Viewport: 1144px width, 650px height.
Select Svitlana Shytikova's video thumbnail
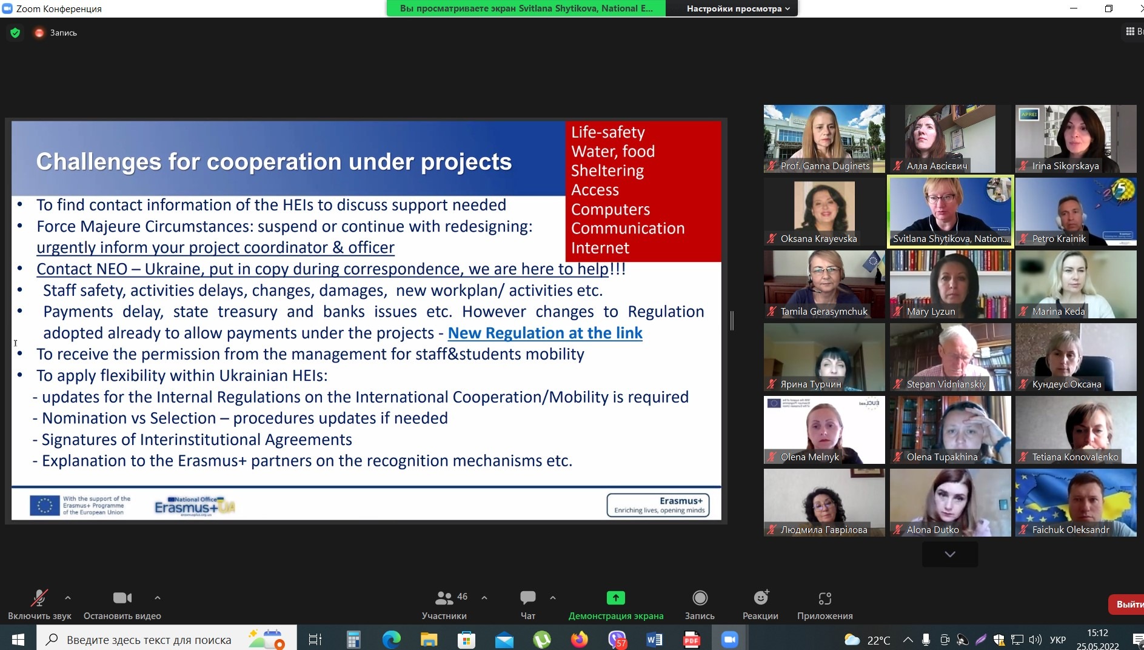coord(949,211)
